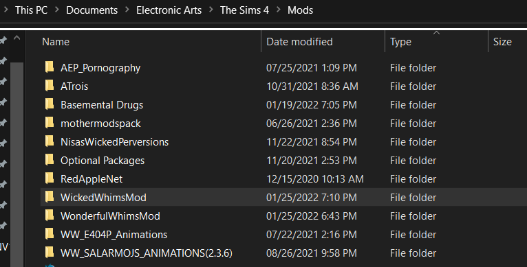Viewport: 527px width, 267px height.
Task: Click the Optional Packages folder icon
Action: [50, 160]
